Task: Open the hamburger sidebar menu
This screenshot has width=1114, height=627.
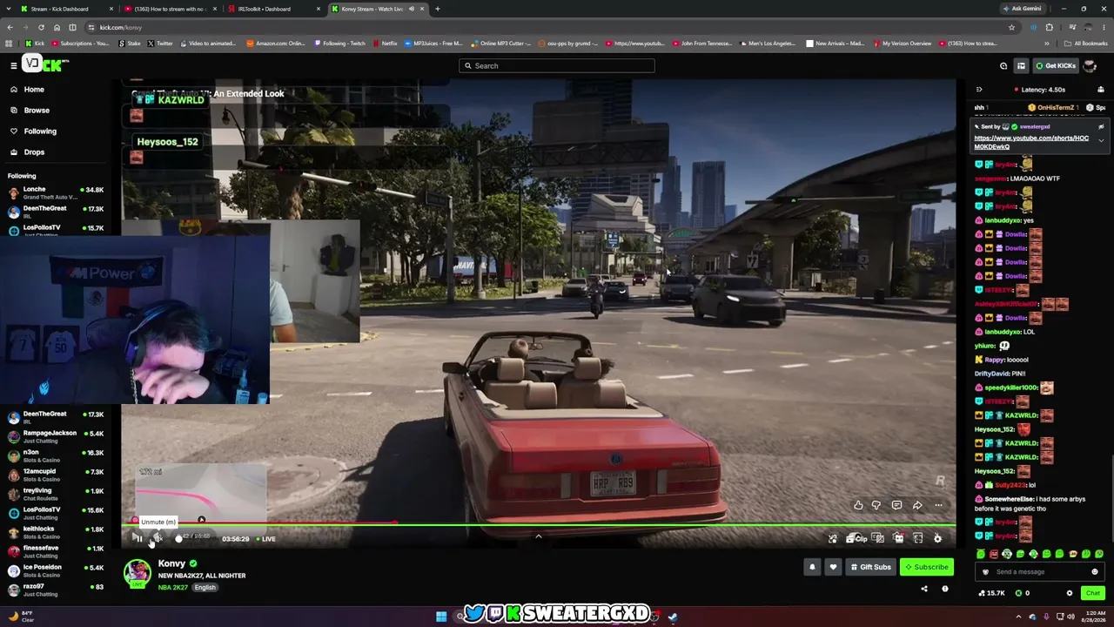Action: (14, 65)
